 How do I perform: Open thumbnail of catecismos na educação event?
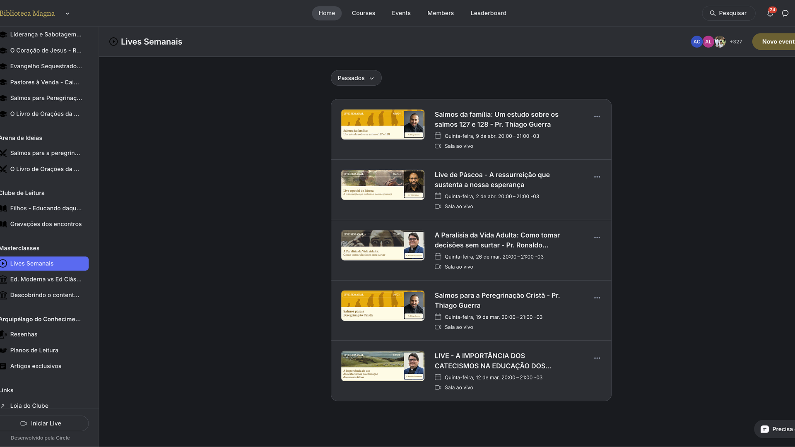[x=383, y=366]
